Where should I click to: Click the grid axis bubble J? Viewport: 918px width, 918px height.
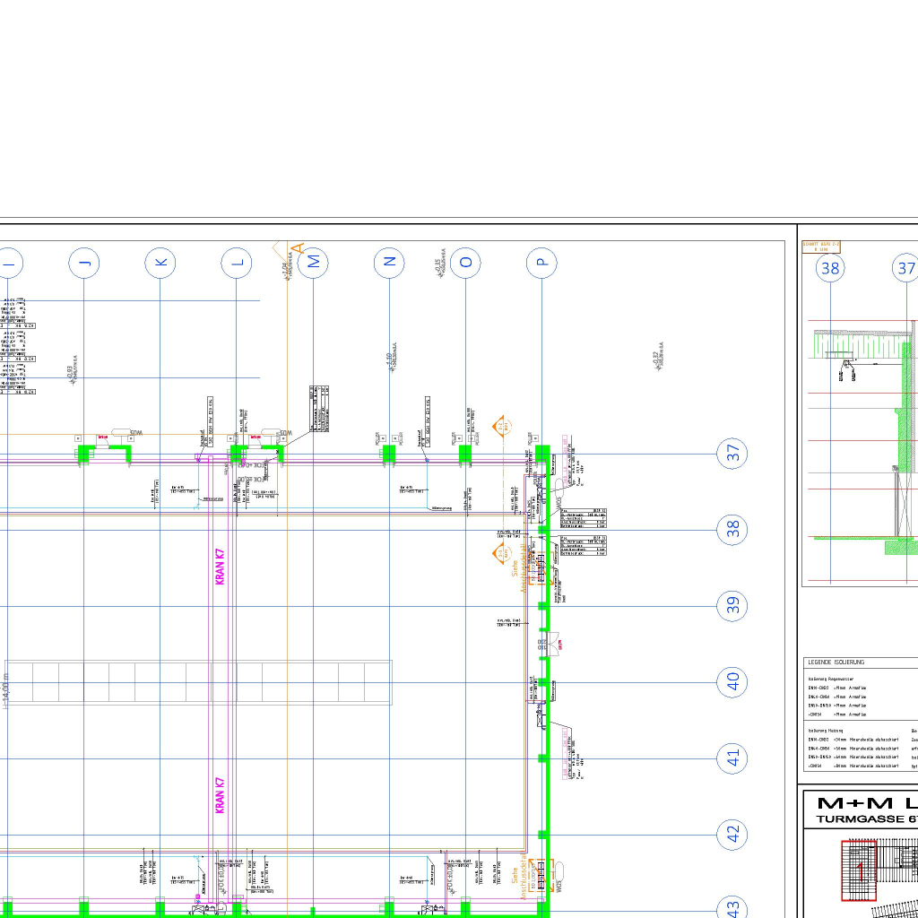pos(84,263)
